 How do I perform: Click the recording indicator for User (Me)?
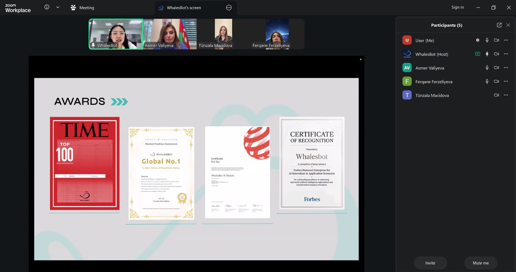pyautogui.click(x=478, y=40)
